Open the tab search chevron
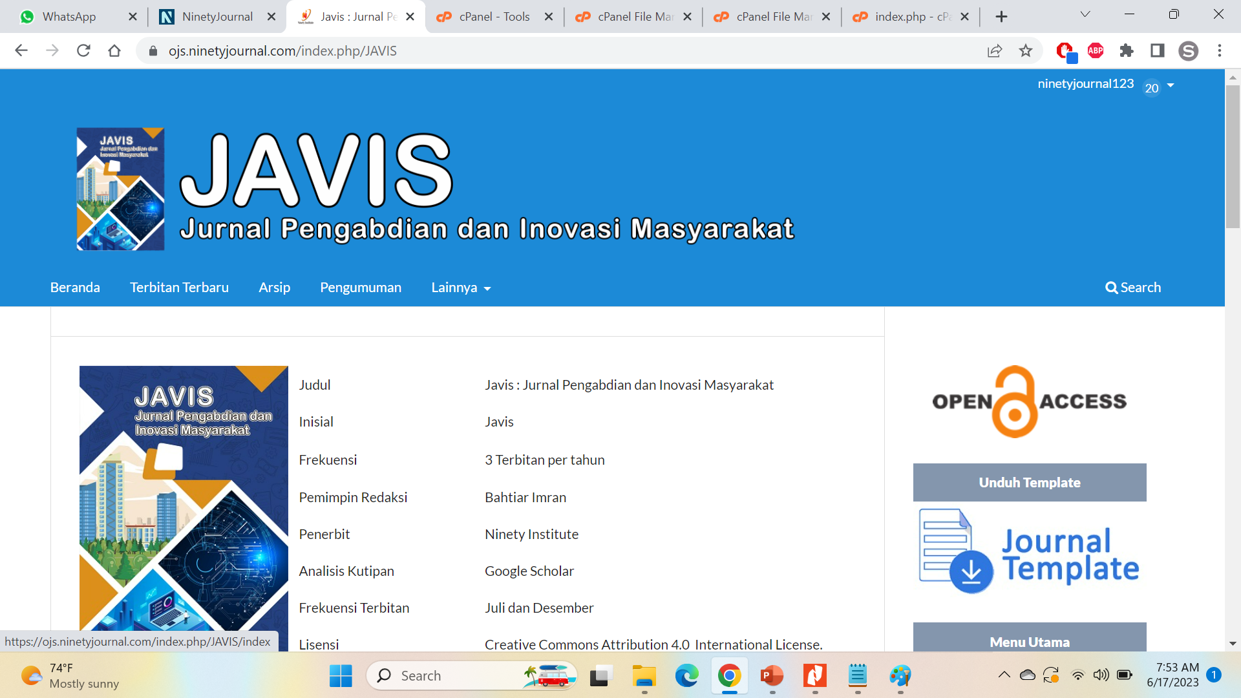The height and width of the screenshot is (698, 1241). (x=1085, y=14)
